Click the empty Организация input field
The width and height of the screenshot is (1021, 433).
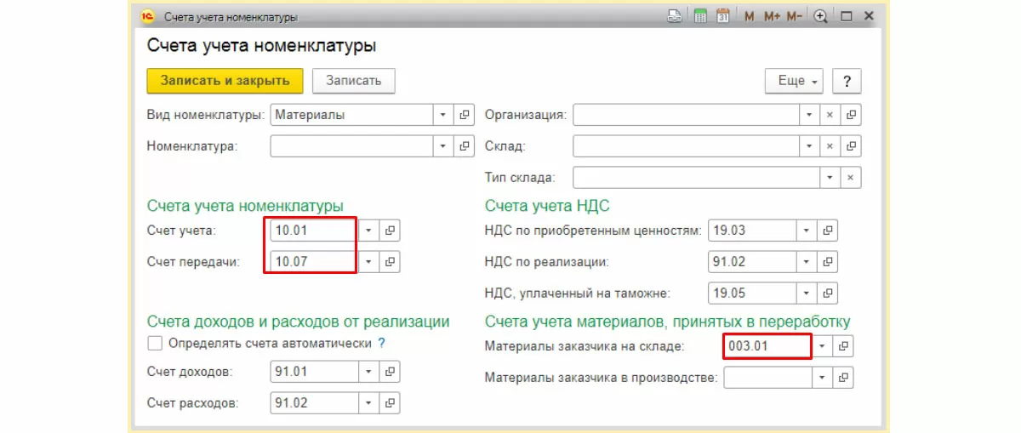(686, 115)
